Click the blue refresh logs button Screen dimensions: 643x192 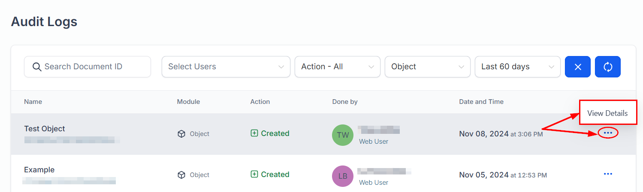pos(607,67)
